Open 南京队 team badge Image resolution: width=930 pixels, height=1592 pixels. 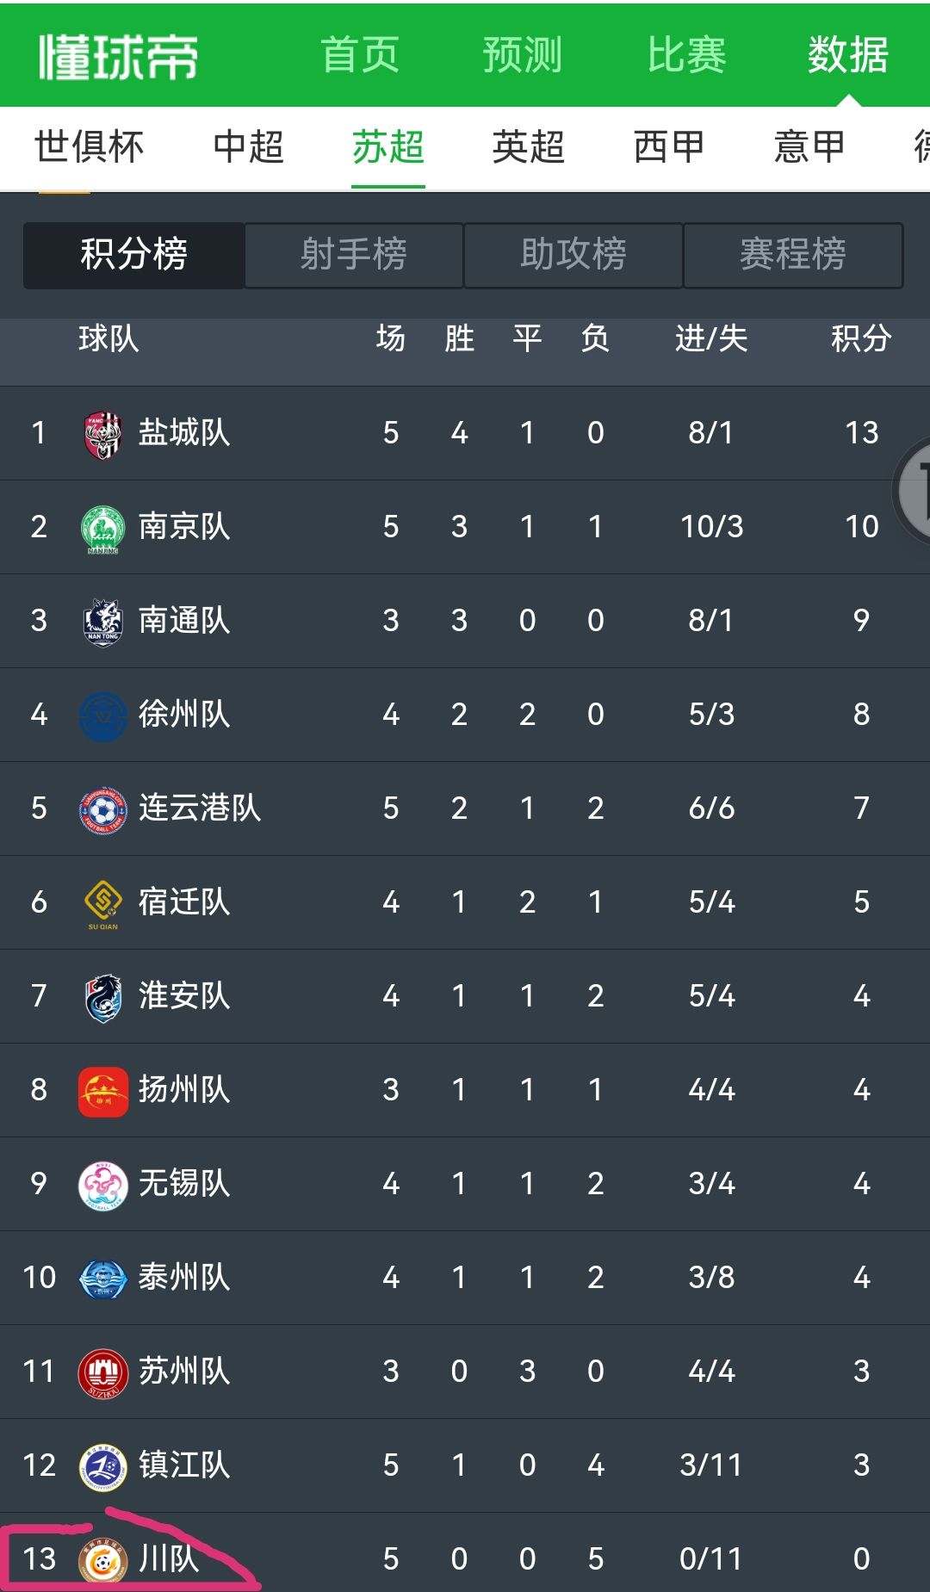coord(102,529)
